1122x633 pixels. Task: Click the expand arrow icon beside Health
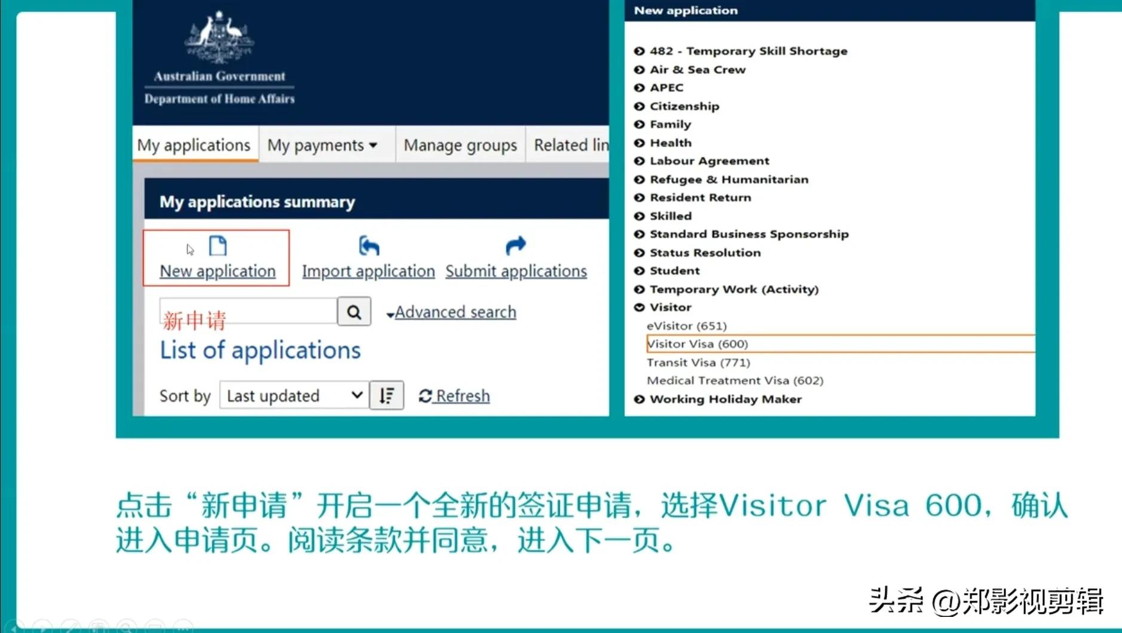coord(639,143)
